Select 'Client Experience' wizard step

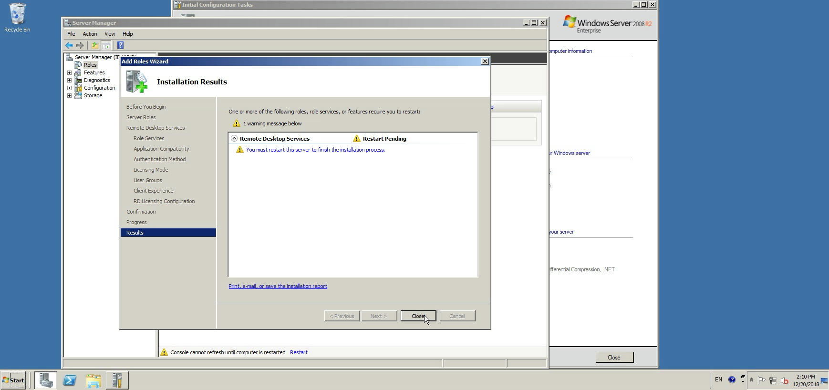point(153,191)
